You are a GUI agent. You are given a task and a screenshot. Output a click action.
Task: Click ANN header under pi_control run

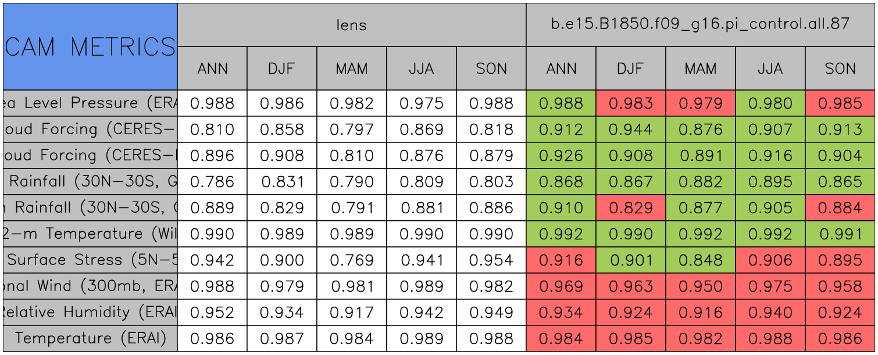pos(561,69)
